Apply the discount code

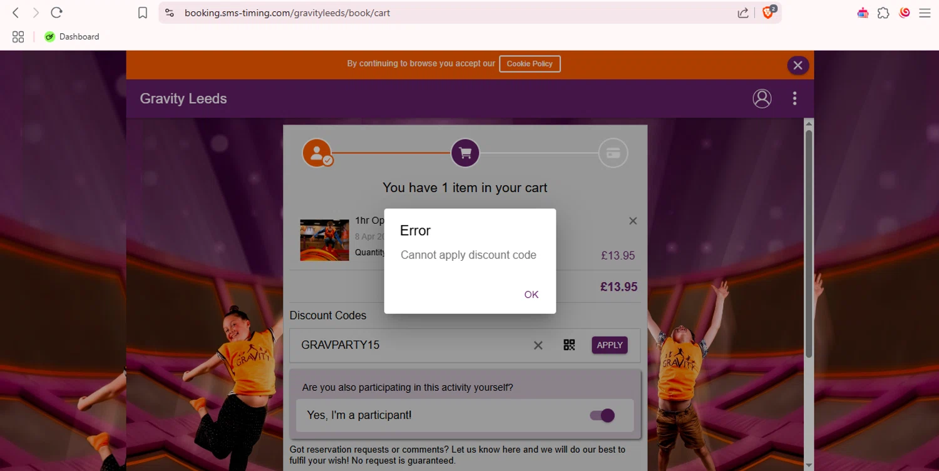tap(610, 345)
